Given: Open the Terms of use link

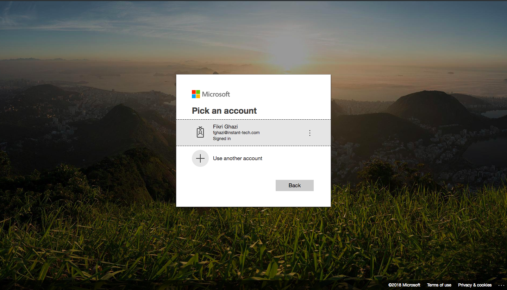Looking at the screenshot, I should click(x=439, y=285).
